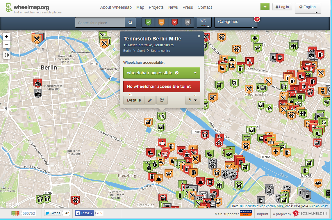This screenshot has height=220, width=332.
Task: Open the WC filter dropdown
Action: (204, 22)
